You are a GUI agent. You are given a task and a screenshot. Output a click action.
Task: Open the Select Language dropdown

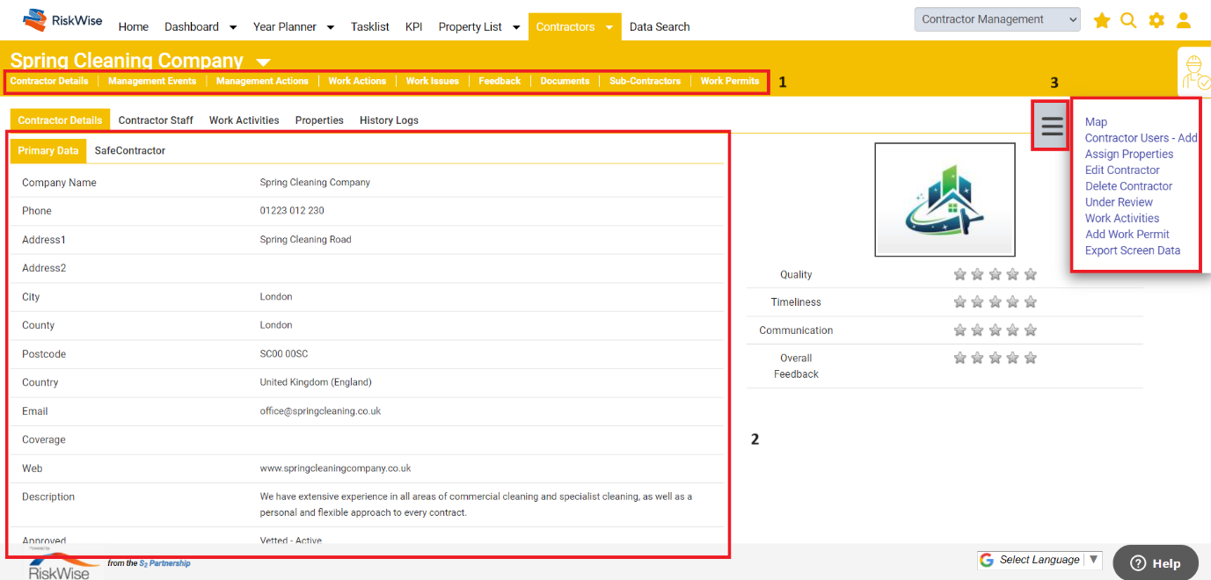(x=1040, y=560)
